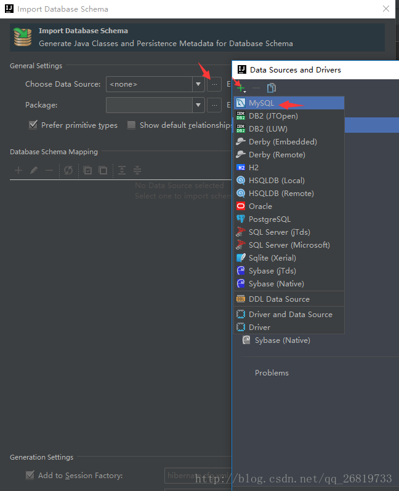399x491 pixels.
Task: Click the Driver menu option
Action: [289, 327]
